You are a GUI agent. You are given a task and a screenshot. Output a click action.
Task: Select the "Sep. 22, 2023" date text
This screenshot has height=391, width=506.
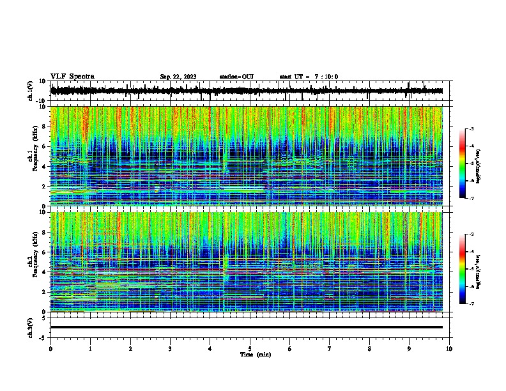pyautogui.click(x=178, y=77)
